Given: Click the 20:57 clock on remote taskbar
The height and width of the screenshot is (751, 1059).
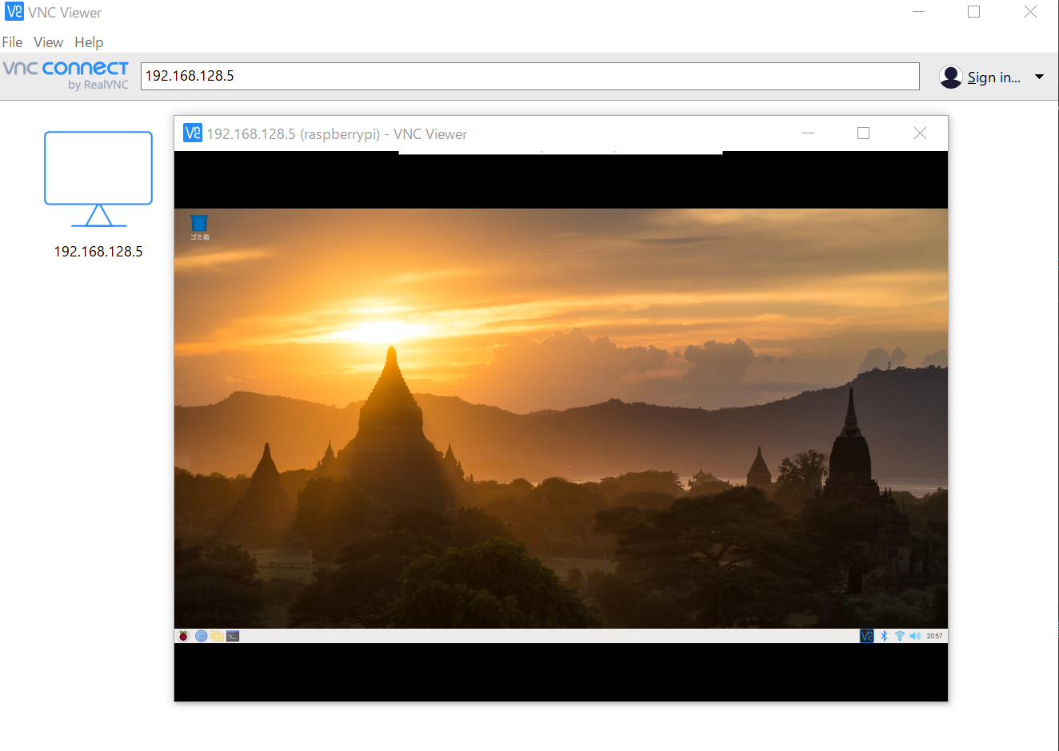Looking at the screenshot, I should [x=934, y=636].
